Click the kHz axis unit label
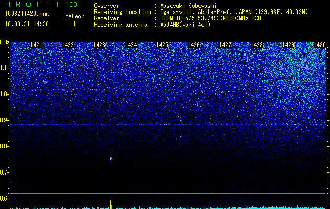The width and height of the screenshot is (330, 209). pyautogui.click(x=5, y=42)
